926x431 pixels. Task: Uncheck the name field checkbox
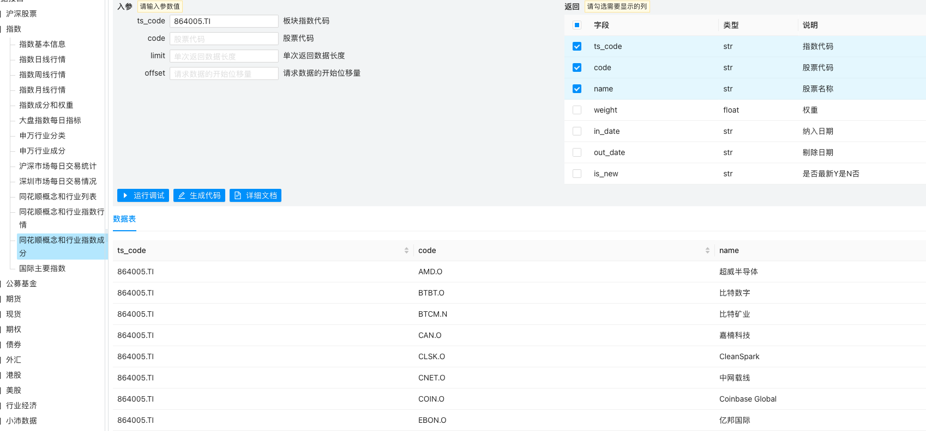pyautogui.click(x=577, y=89)
